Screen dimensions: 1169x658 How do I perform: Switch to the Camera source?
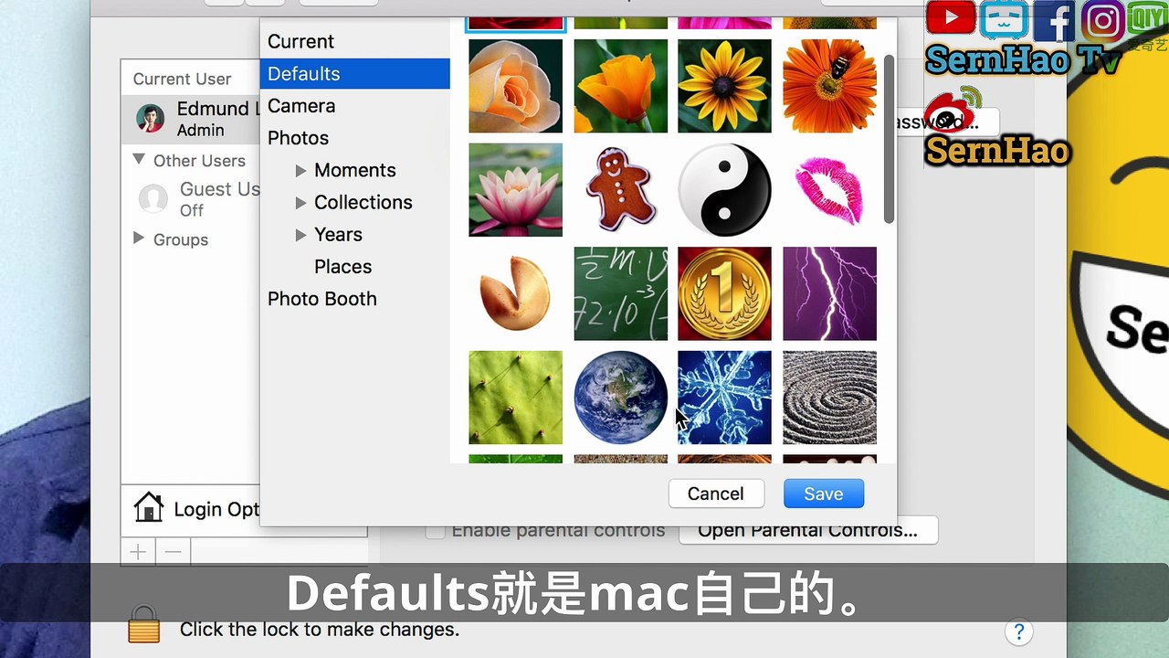[x=301, y=105]
